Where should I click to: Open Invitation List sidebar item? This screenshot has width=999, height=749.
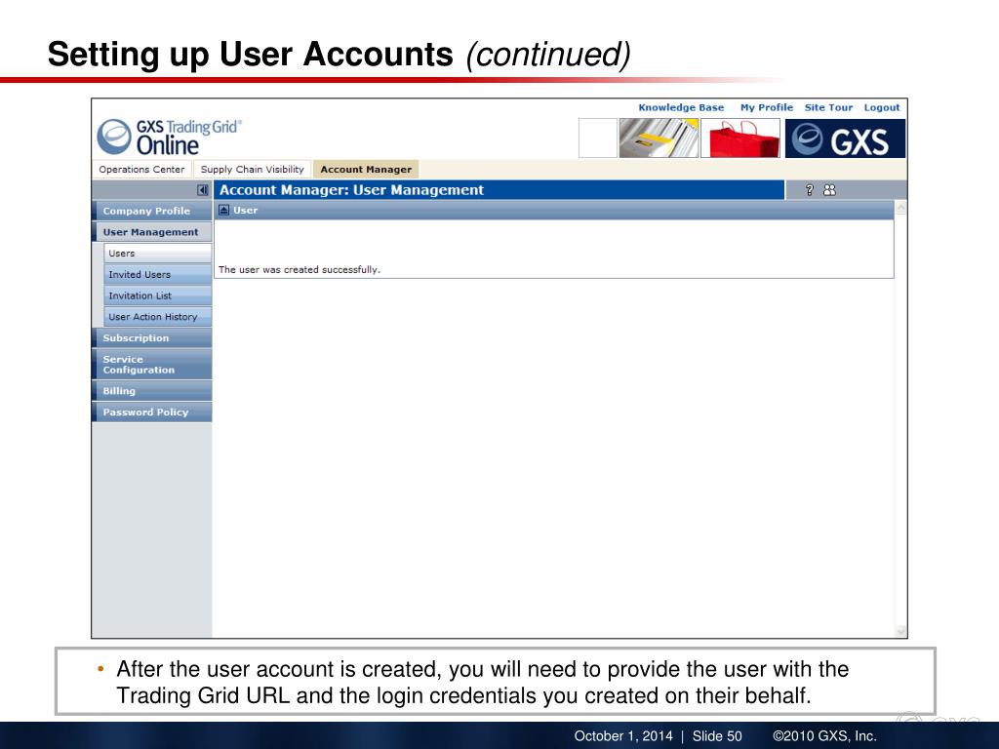pyautogui.click(x=157, y=296)
